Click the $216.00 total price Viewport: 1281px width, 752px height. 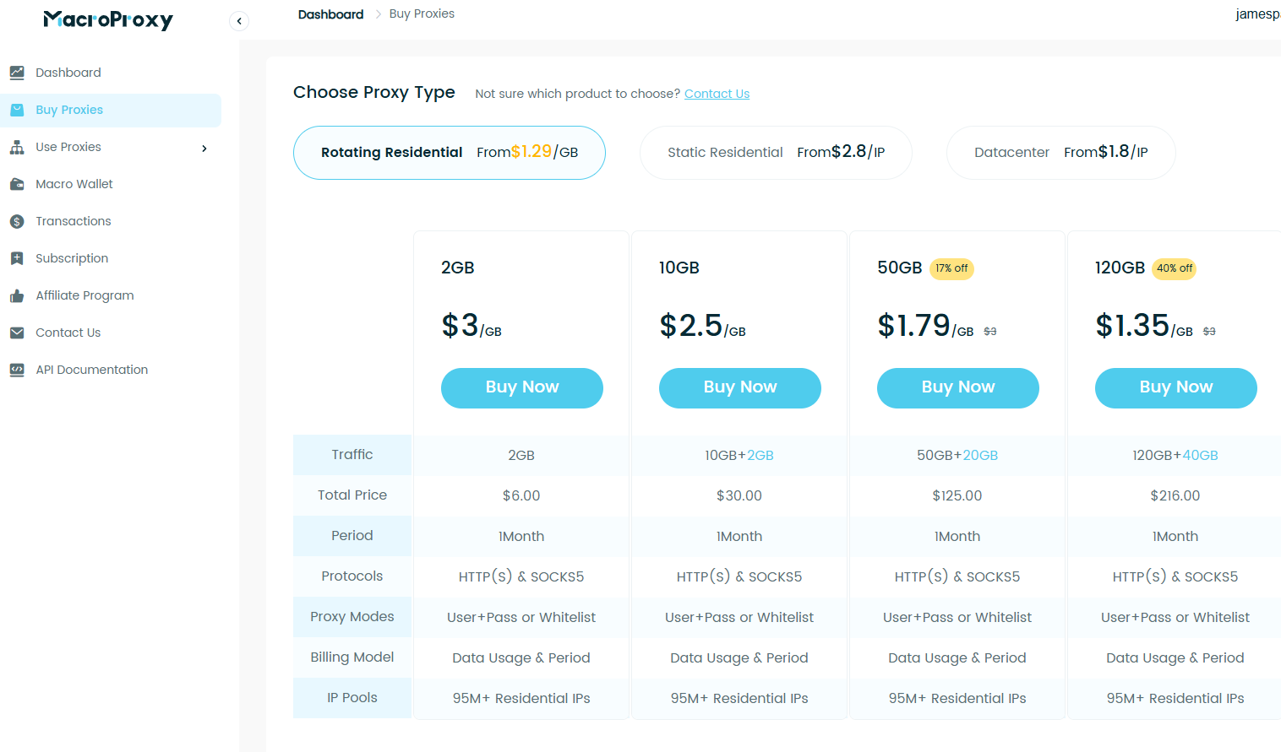[x=1175, y=496]
